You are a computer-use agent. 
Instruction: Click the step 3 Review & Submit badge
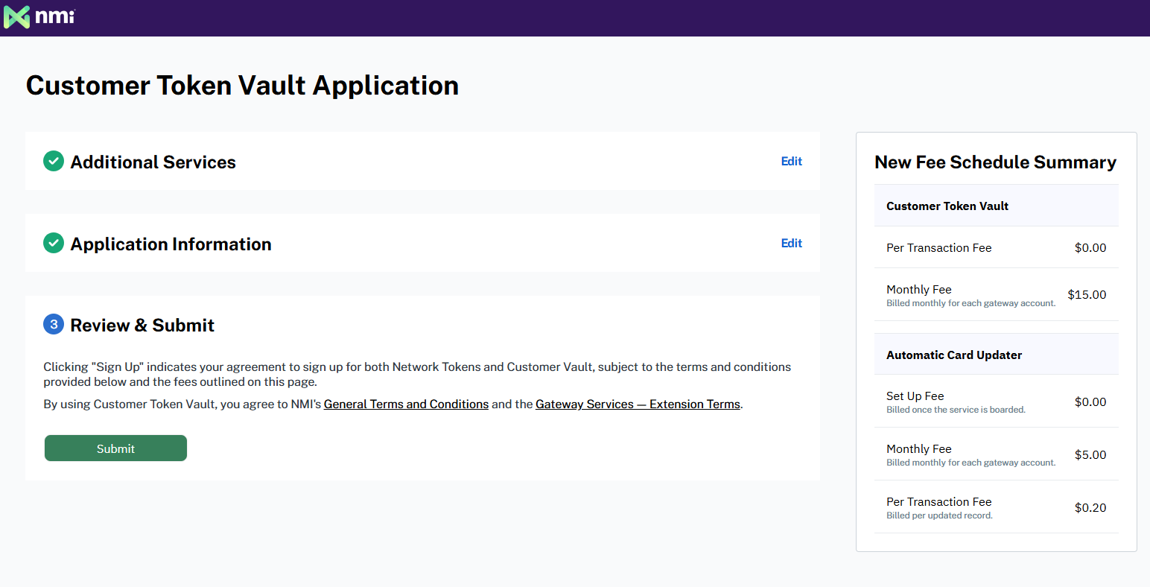point(54,324)
